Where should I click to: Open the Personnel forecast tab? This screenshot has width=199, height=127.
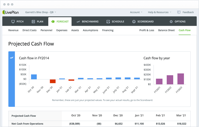(x=46, y=30)
